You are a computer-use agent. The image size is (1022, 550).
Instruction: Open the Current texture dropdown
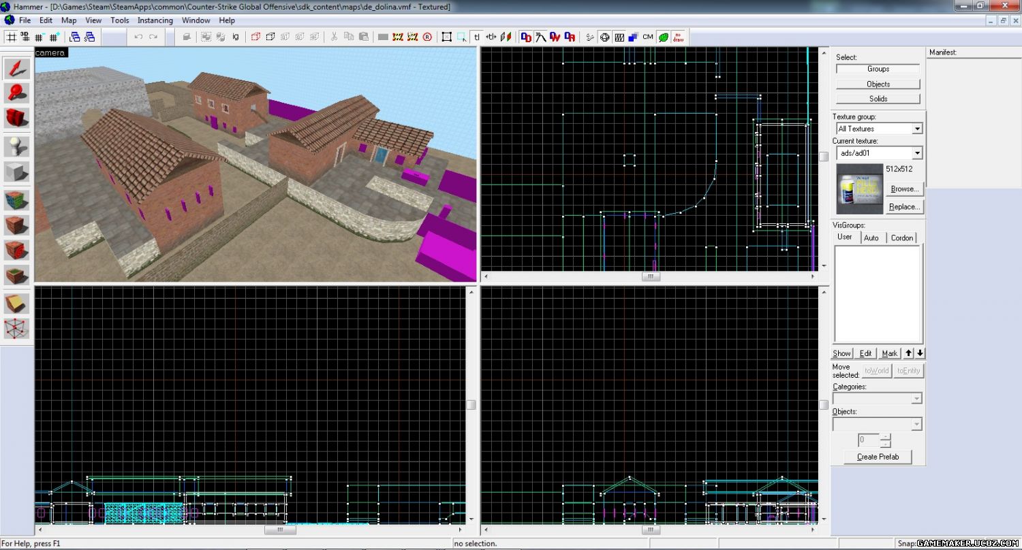(917, 153)
